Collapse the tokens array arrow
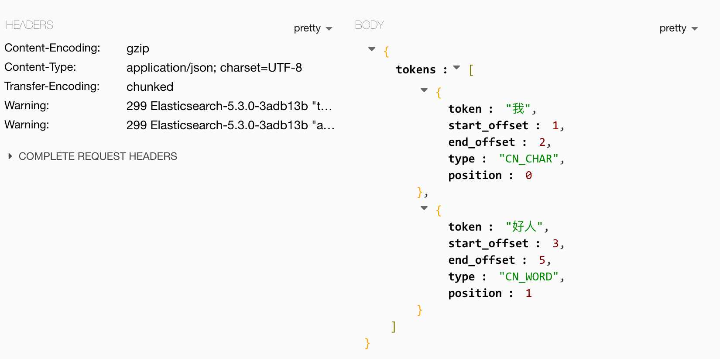 pyautogui.click(x=457, y=67)
